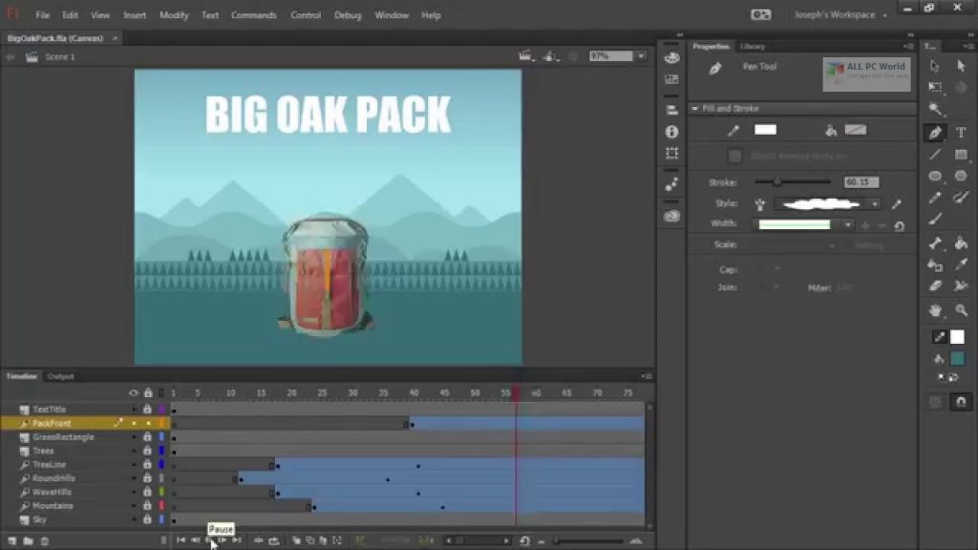Viewport: 978px width, 550px height.
Task: Toggle lock on the TextTitle layer
Action: click(147, 410)
